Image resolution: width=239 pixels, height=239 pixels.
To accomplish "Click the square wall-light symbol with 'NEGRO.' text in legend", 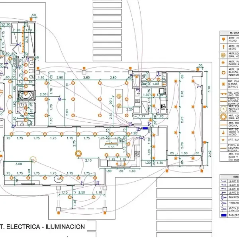I will point(223,39).
